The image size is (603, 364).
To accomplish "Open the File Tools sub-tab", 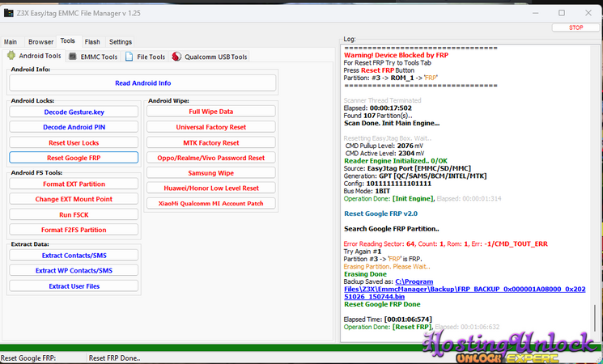I will (146, 57).
